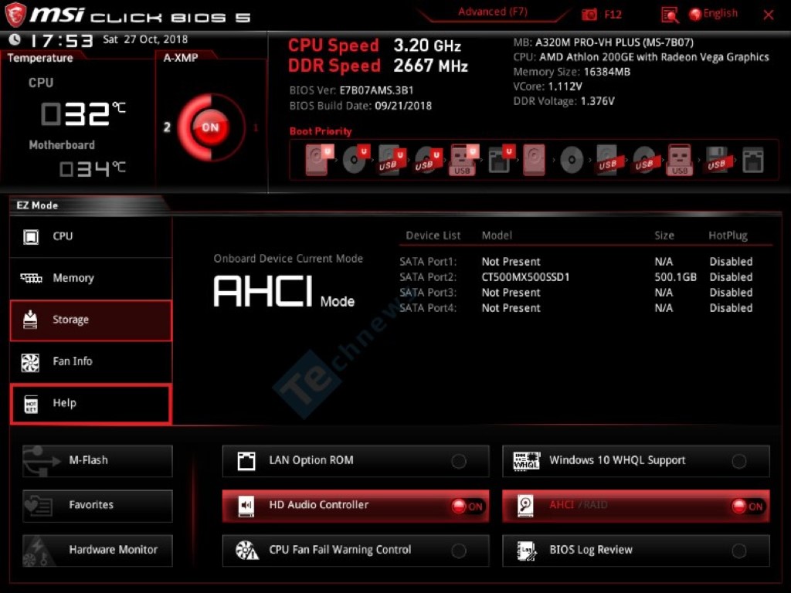Select the UEFI network boot device icon
The height and width of the screenshot is (593, 791).
[501, 160]
